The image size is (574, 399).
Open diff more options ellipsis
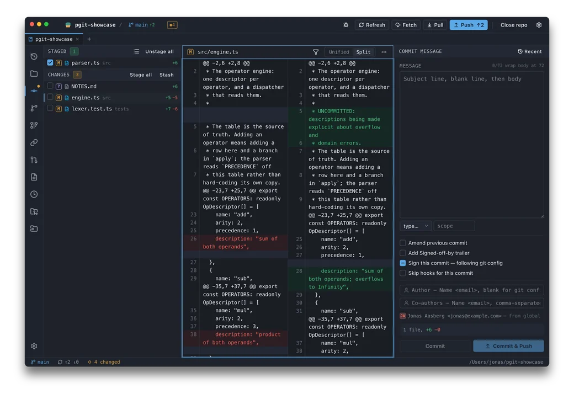coord(384,52)
